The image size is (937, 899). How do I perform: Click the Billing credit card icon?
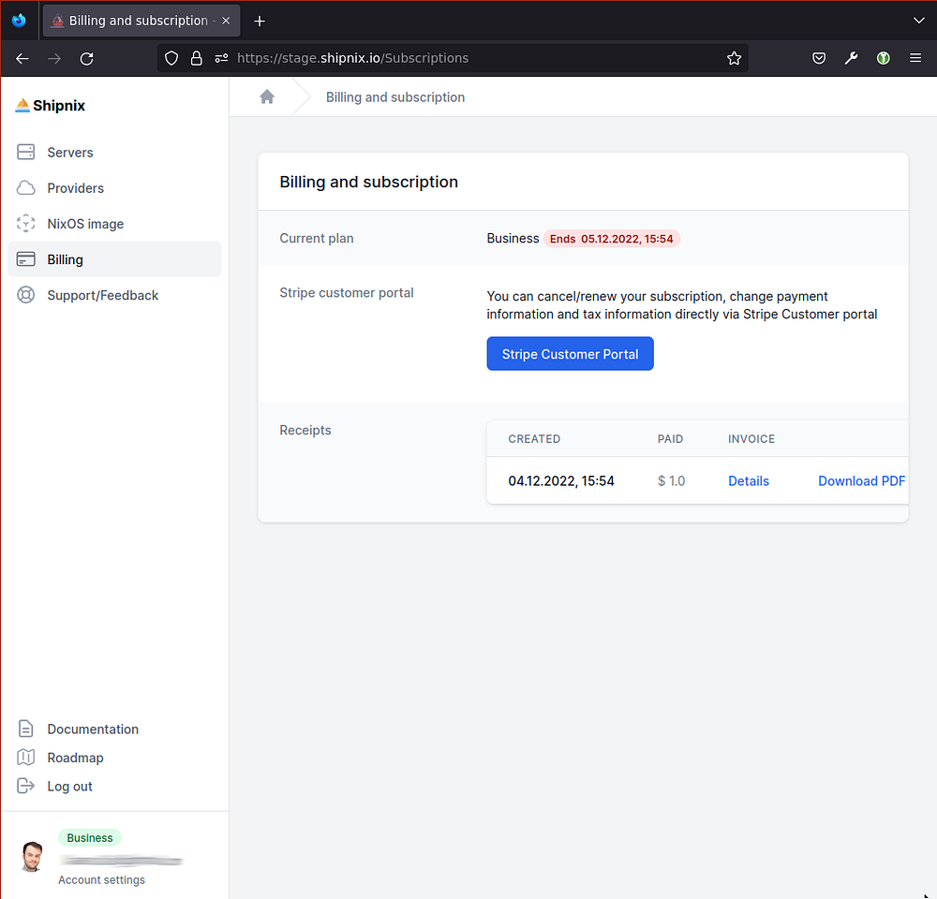point(25,259)
